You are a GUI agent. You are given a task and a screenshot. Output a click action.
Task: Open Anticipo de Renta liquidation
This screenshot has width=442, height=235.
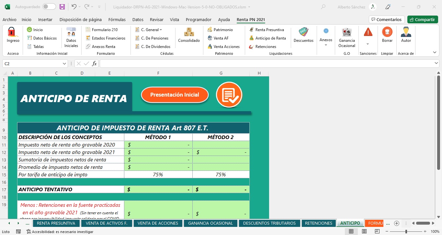pyautogui.click(x=267, y=38)
